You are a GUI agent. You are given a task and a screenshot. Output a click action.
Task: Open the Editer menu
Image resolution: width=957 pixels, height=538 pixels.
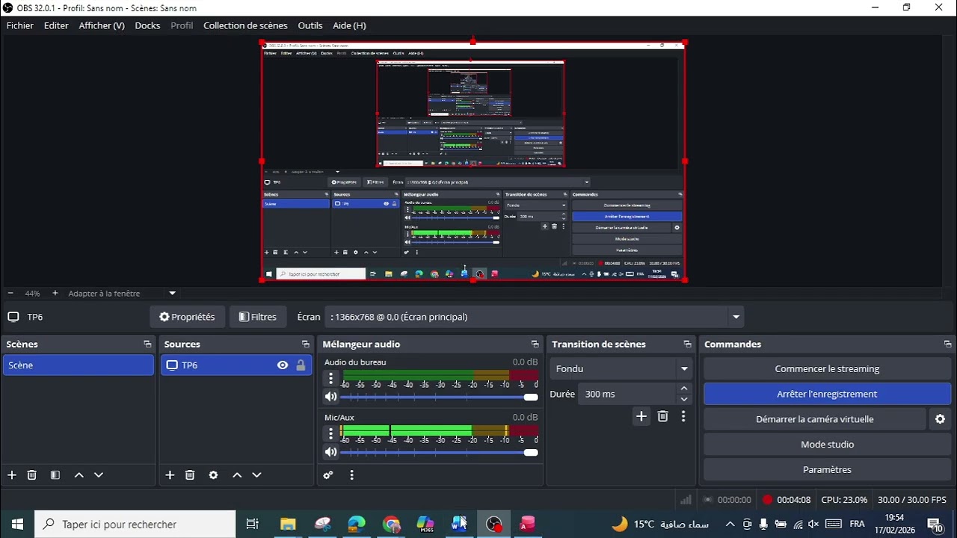coord(56,25)
